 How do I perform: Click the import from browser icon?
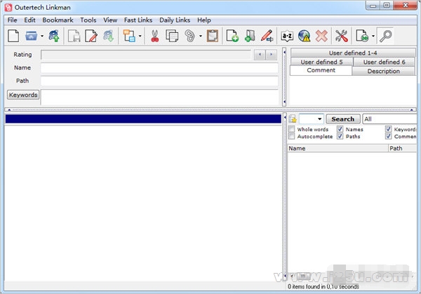tap(54, 36)
